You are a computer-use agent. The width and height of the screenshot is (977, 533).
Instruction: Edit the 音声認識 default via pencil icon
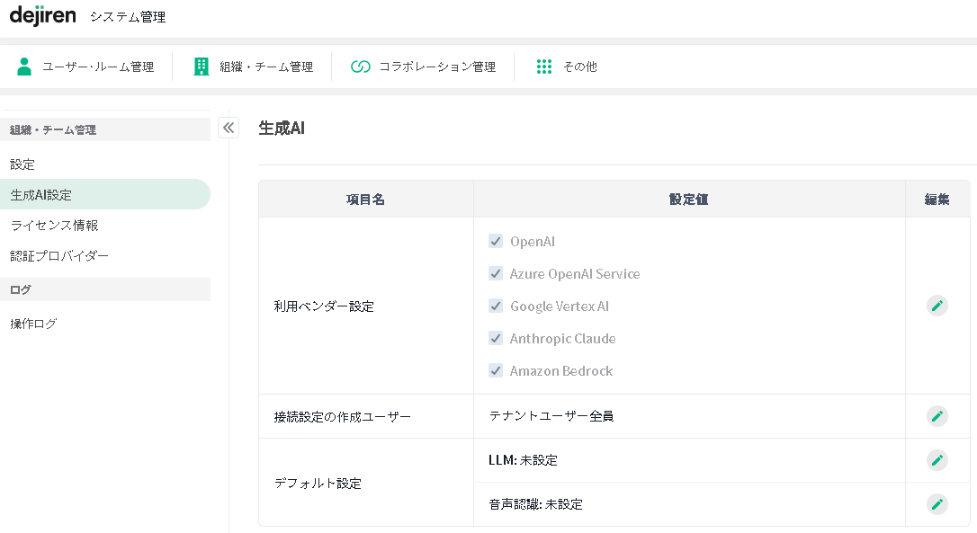point(937,504)
